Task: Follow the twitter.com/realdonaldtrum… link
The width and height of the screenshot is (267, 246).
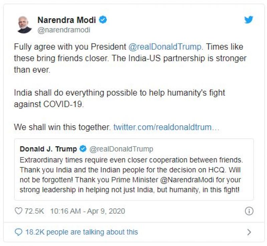Action: pyautogui.click(x=166, y=127)
